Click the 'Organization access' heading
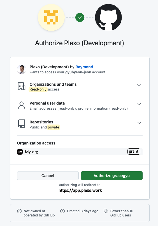The width and height of the screenshot is (158, 226). pyautogui.click(x=36, y=143)
